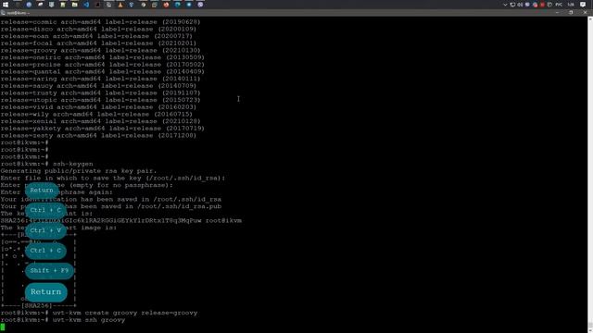Viewport: 593px width, 333px height.
Task: Open Dropbox from the taskbar
Action: point(132,5)
